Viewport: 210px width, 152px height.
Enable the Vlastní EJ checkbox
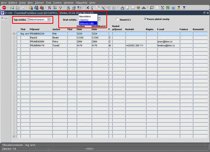coord(117,19)
